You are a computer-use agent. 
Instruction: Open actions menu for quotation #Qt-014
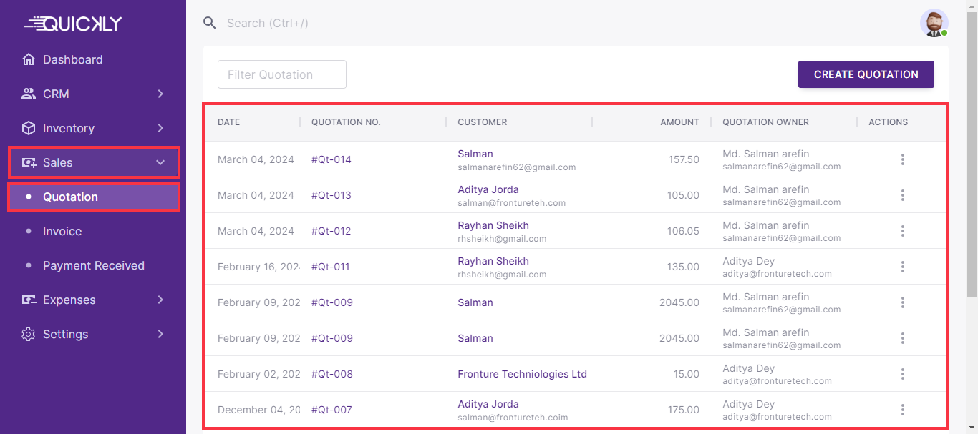click(x=902, y=159)
